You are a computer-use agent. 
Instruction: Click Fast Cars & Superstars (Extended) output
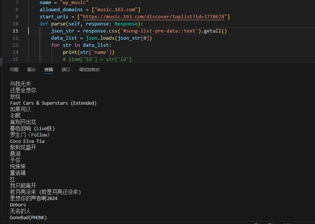pos(53,103)
